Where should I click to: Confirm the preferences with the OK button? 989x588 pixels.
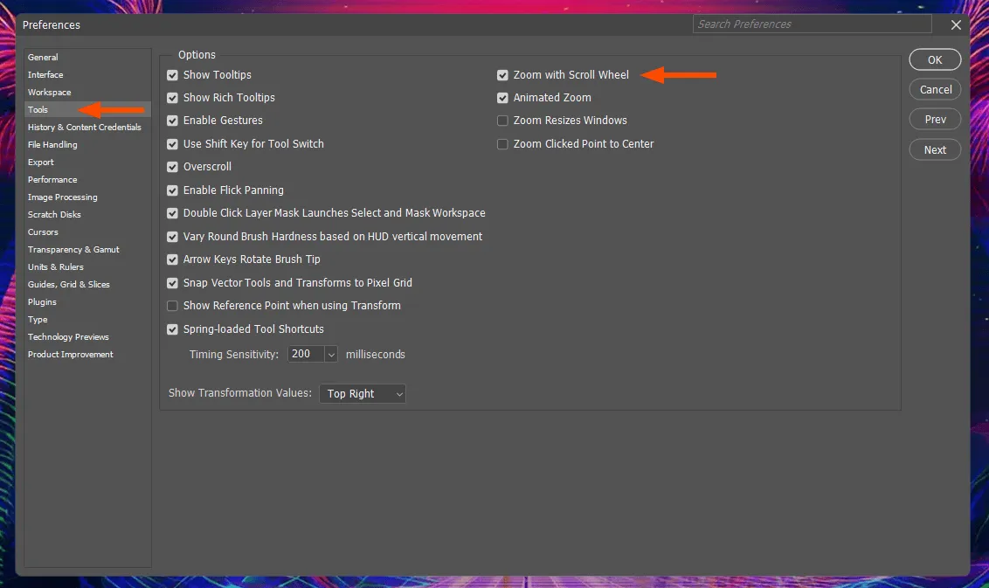click(935, 59)
